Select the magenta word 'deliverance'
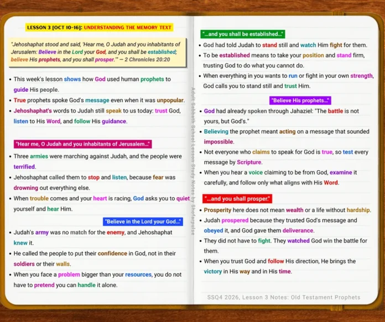385x322 pixels. coord(298,231)
